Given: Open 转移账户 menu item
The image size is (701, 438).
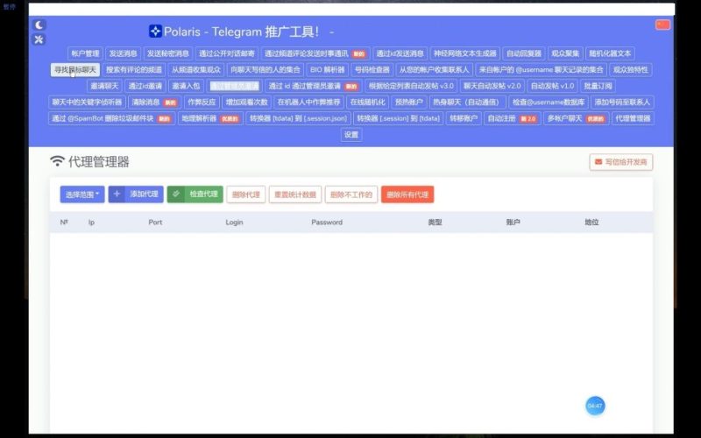Looking at the screenshot, I should tap(464, 118).
